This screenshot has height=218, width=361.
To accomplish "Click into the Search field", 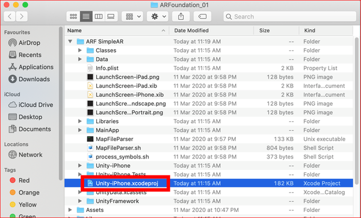I will tap(289, 17).
